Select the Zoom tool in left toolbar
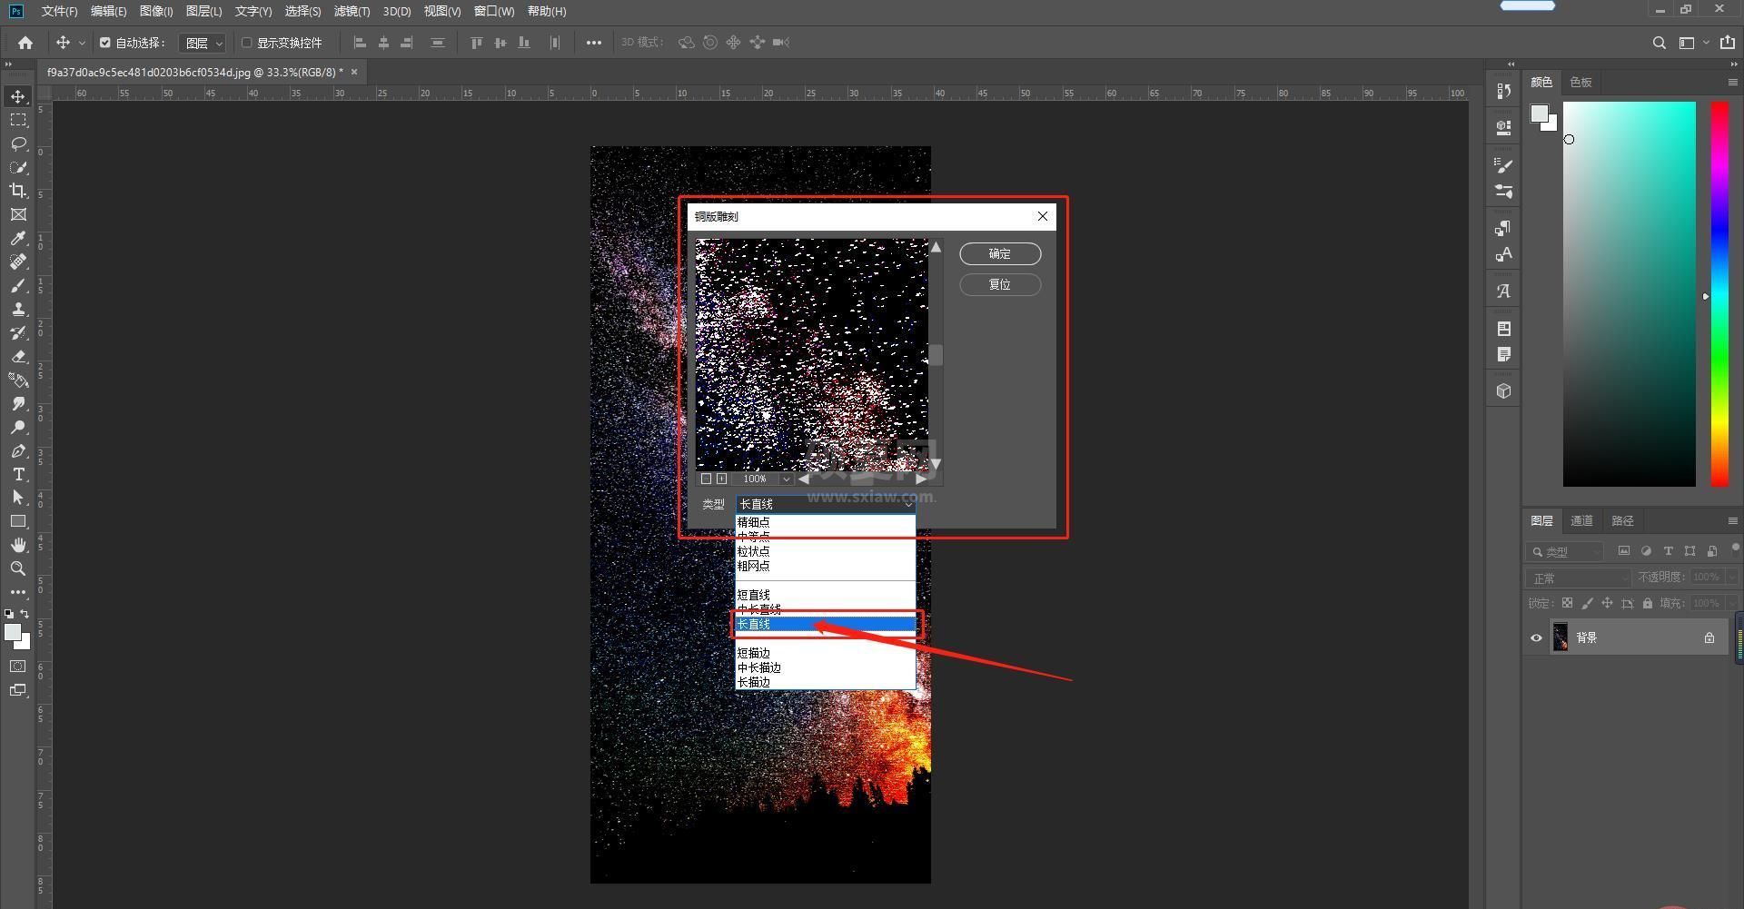 click(x=18, y=568)
